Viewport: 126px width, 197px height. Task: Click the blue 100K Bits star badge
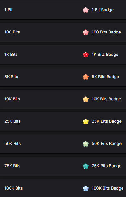[x=86, y=188]
